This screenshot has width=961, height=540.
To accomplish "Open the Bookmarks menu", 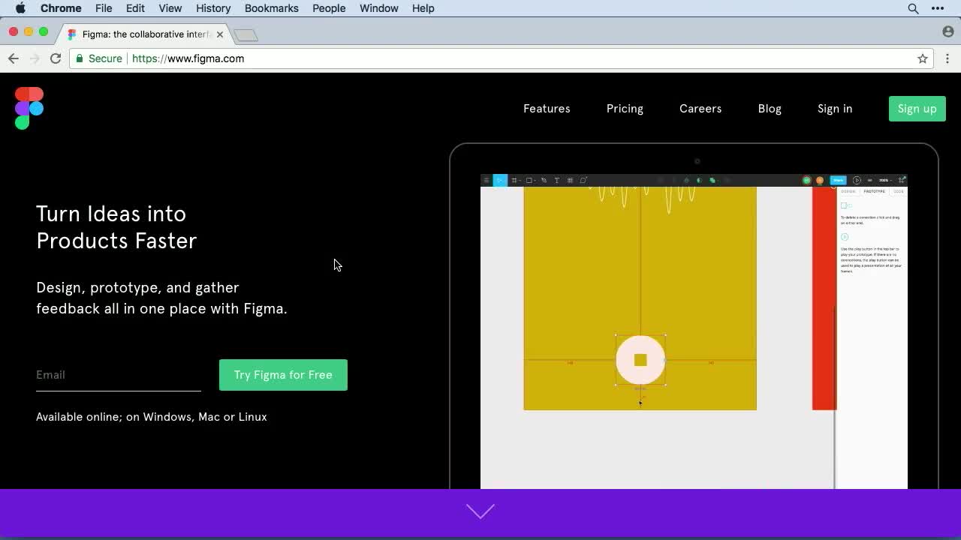I will pyautogui.click(x=272, y=8).
